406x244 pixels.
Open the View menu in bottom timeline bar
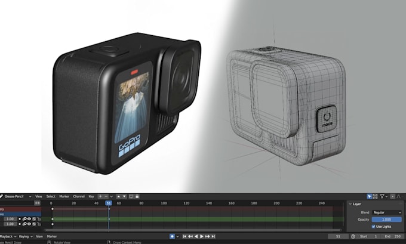coord(39,236)
